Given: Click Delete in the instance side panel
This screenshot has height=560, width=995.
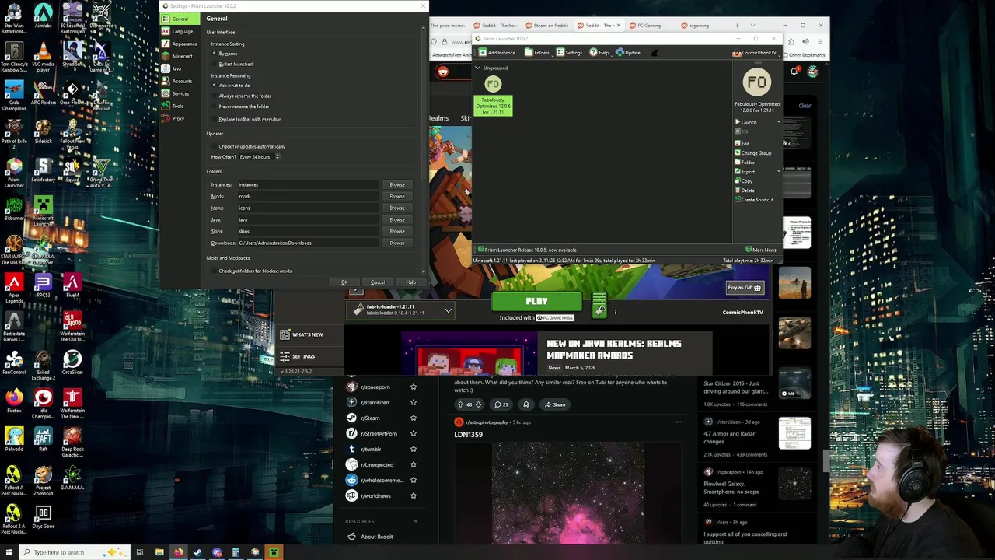Looking at the screenshot, I should pos(745,191).
